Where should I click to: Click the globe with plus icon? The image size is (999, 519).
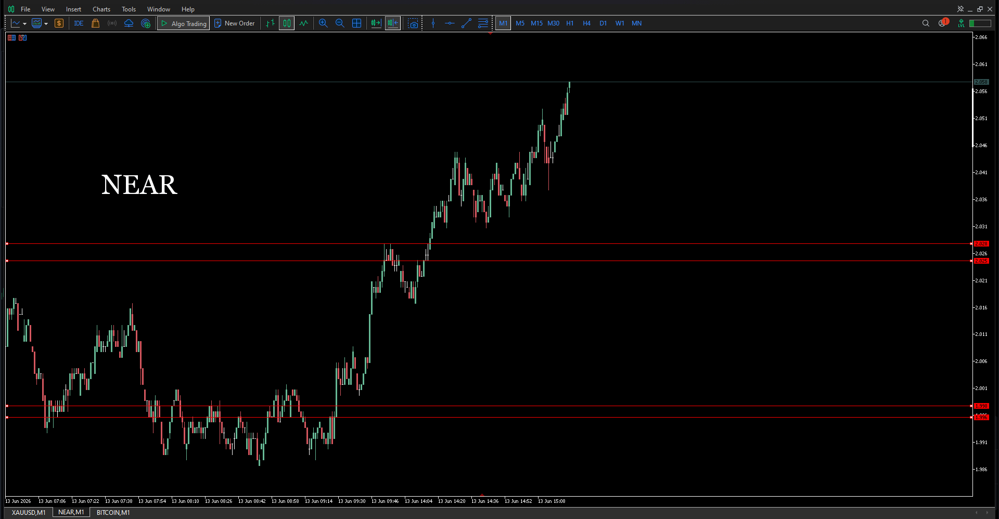tap(146, 23)
